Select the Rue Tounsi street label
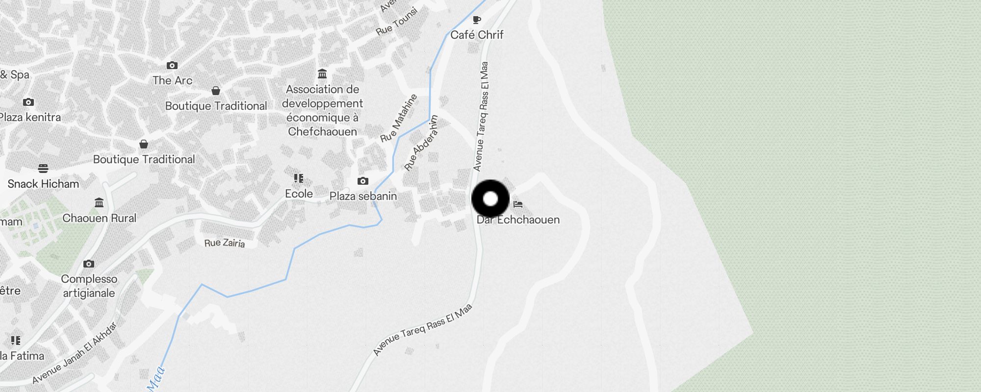The width and height of the screenshot is (981, 392). [x=397, y=22]
